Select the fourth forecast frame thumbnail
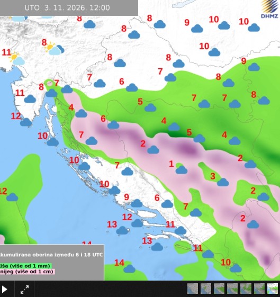280x297 pixels. click(x=232, y=289)
